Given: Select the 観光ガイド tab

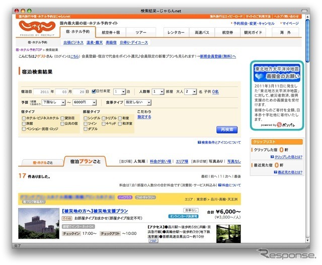Looking at the screenshot, I should 253,32.
